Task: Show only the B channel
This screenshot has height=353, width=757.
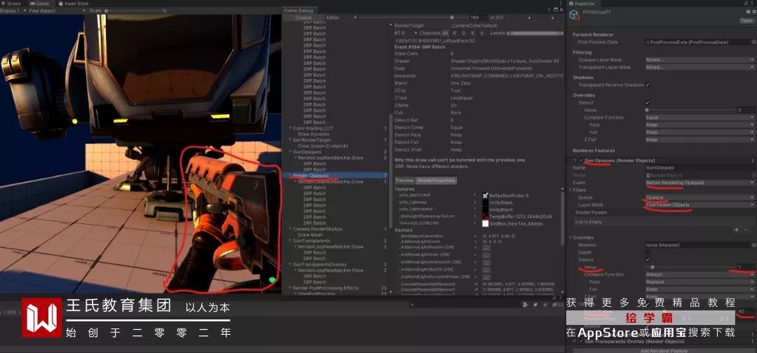Action: tap(472, 34)
